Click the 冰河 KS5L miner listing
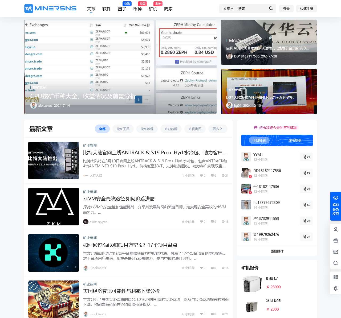Screen dimensions: 341x318 pyautogui.click(x=277, y=306)
